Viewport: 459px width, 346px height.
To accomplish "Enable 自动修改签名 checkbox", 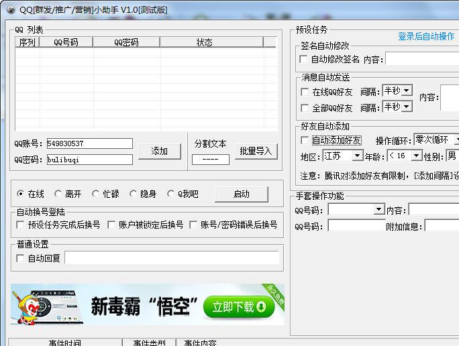I will coord(304,60).
